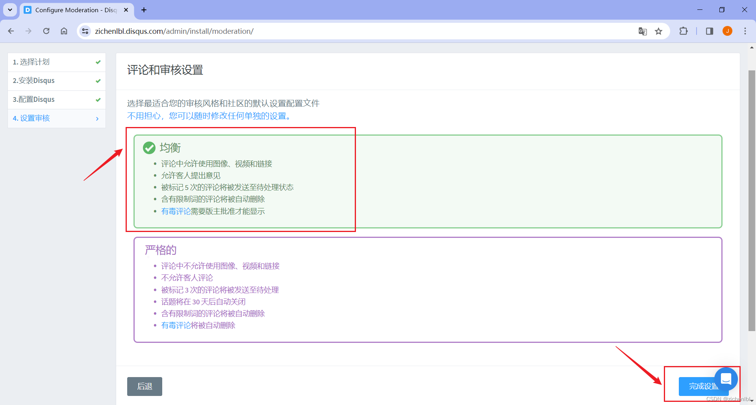
Task: Open the profile avatar J
Action: point(727,31)
